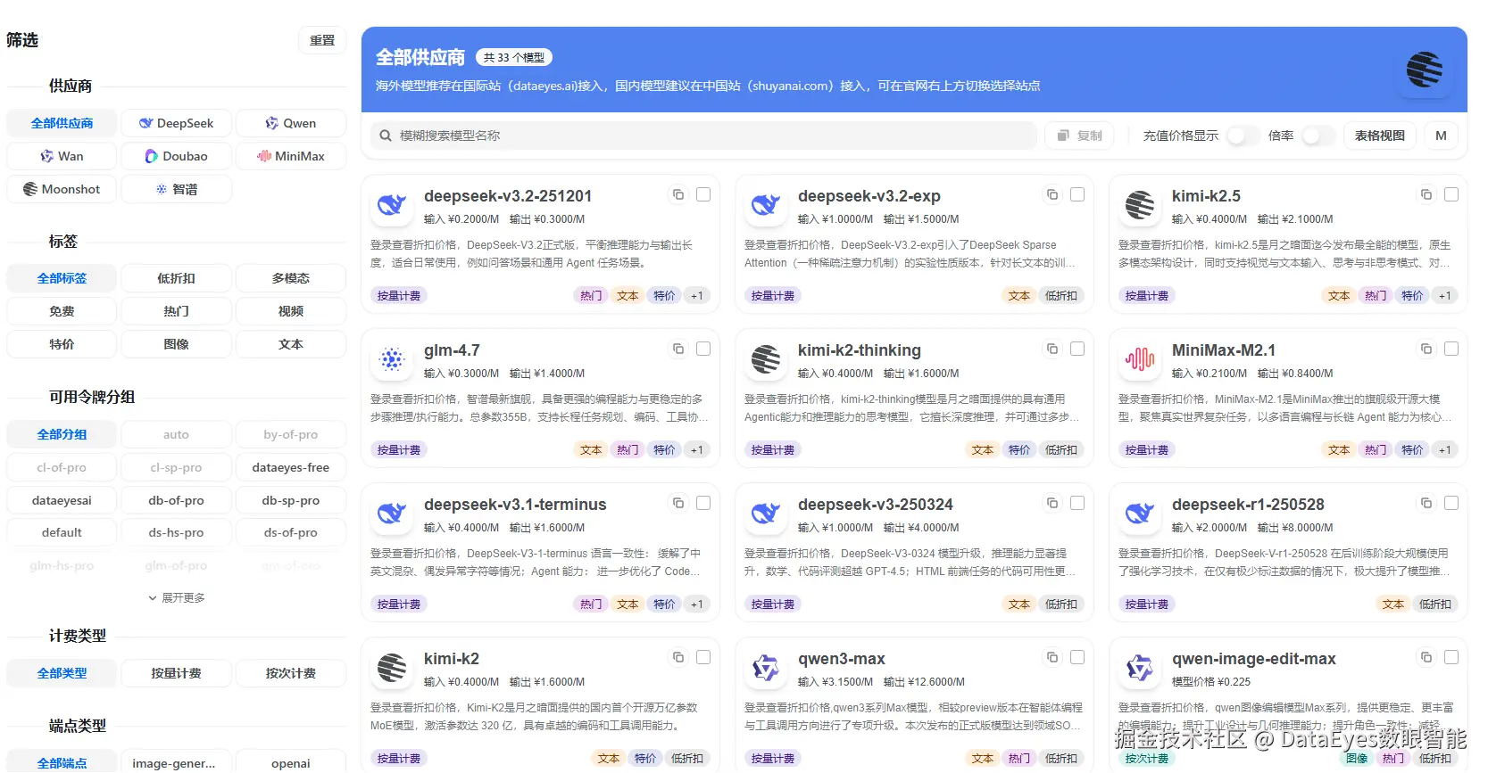Click the Moonshot logo on kimi-k2 card

coord(392,668)
